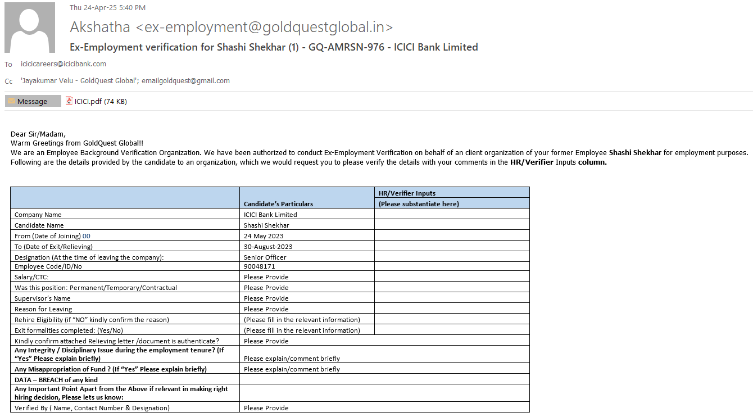Click the 'Designation (At the time of leaving the company)' label
The width and height of the screenshot is (753, 417).
pyautogui.click(x=89, y=257)
